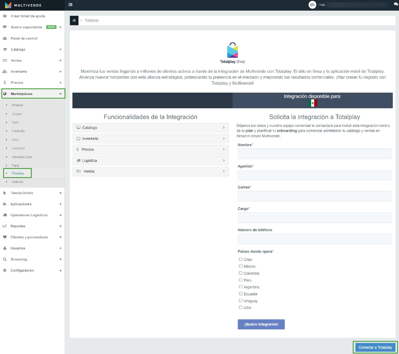The height and width of the screenshot is (354, 399).
Task: Expand Quiero capacitarme plus sign
Action: pos(60,27)
